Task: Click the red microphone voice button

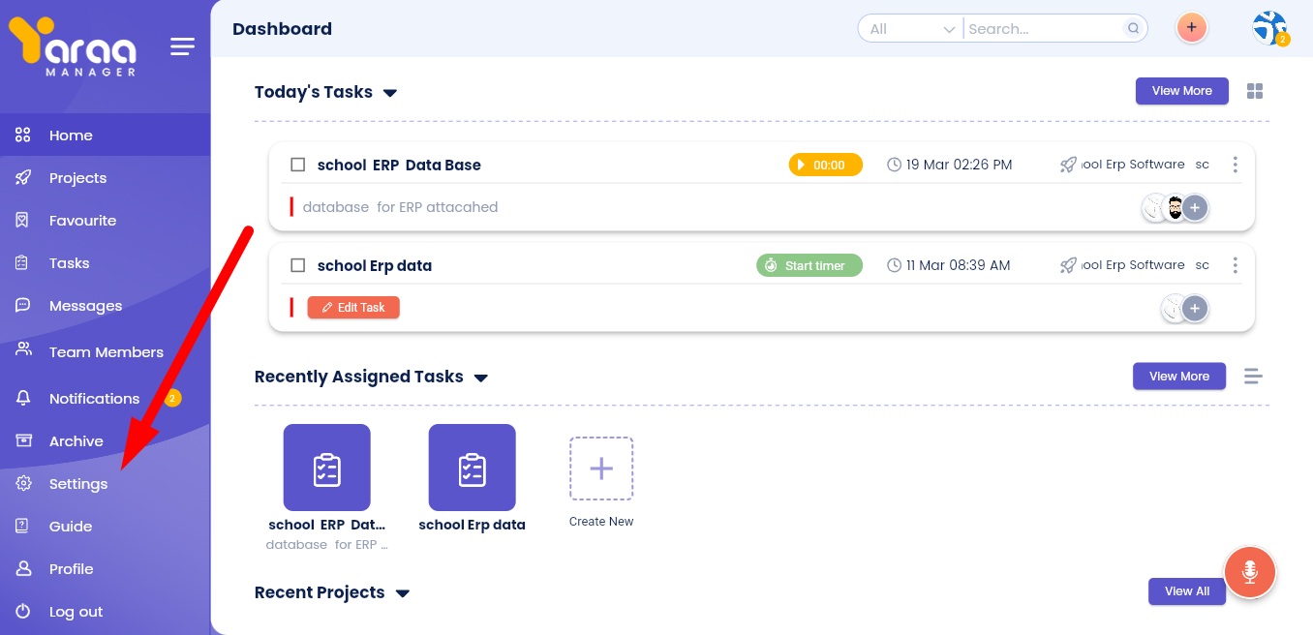Action: coord(1249,572)
